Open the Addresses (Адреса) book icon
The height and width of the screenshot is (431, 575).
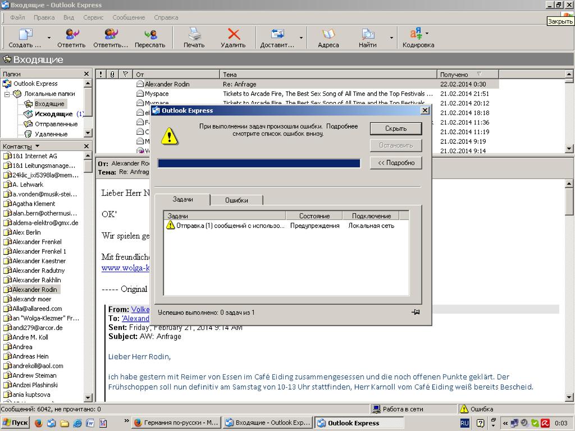pos(328,37)
